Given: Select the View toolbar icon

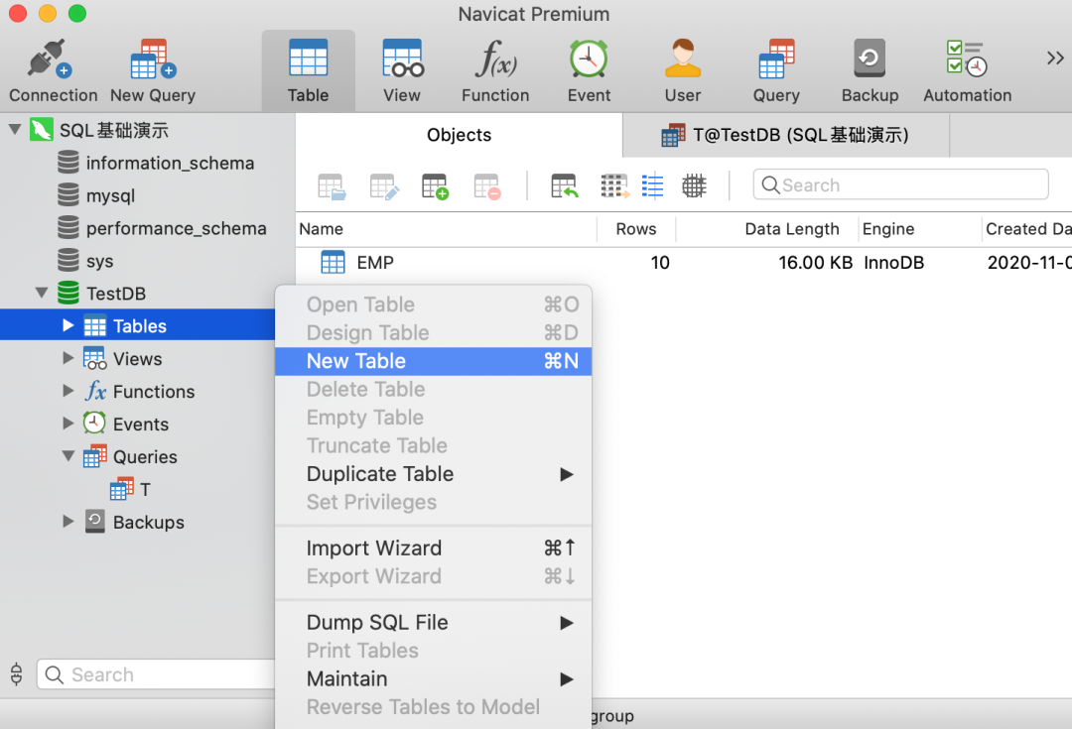Looking at the screenshot, I should click(x=402, y=69).
